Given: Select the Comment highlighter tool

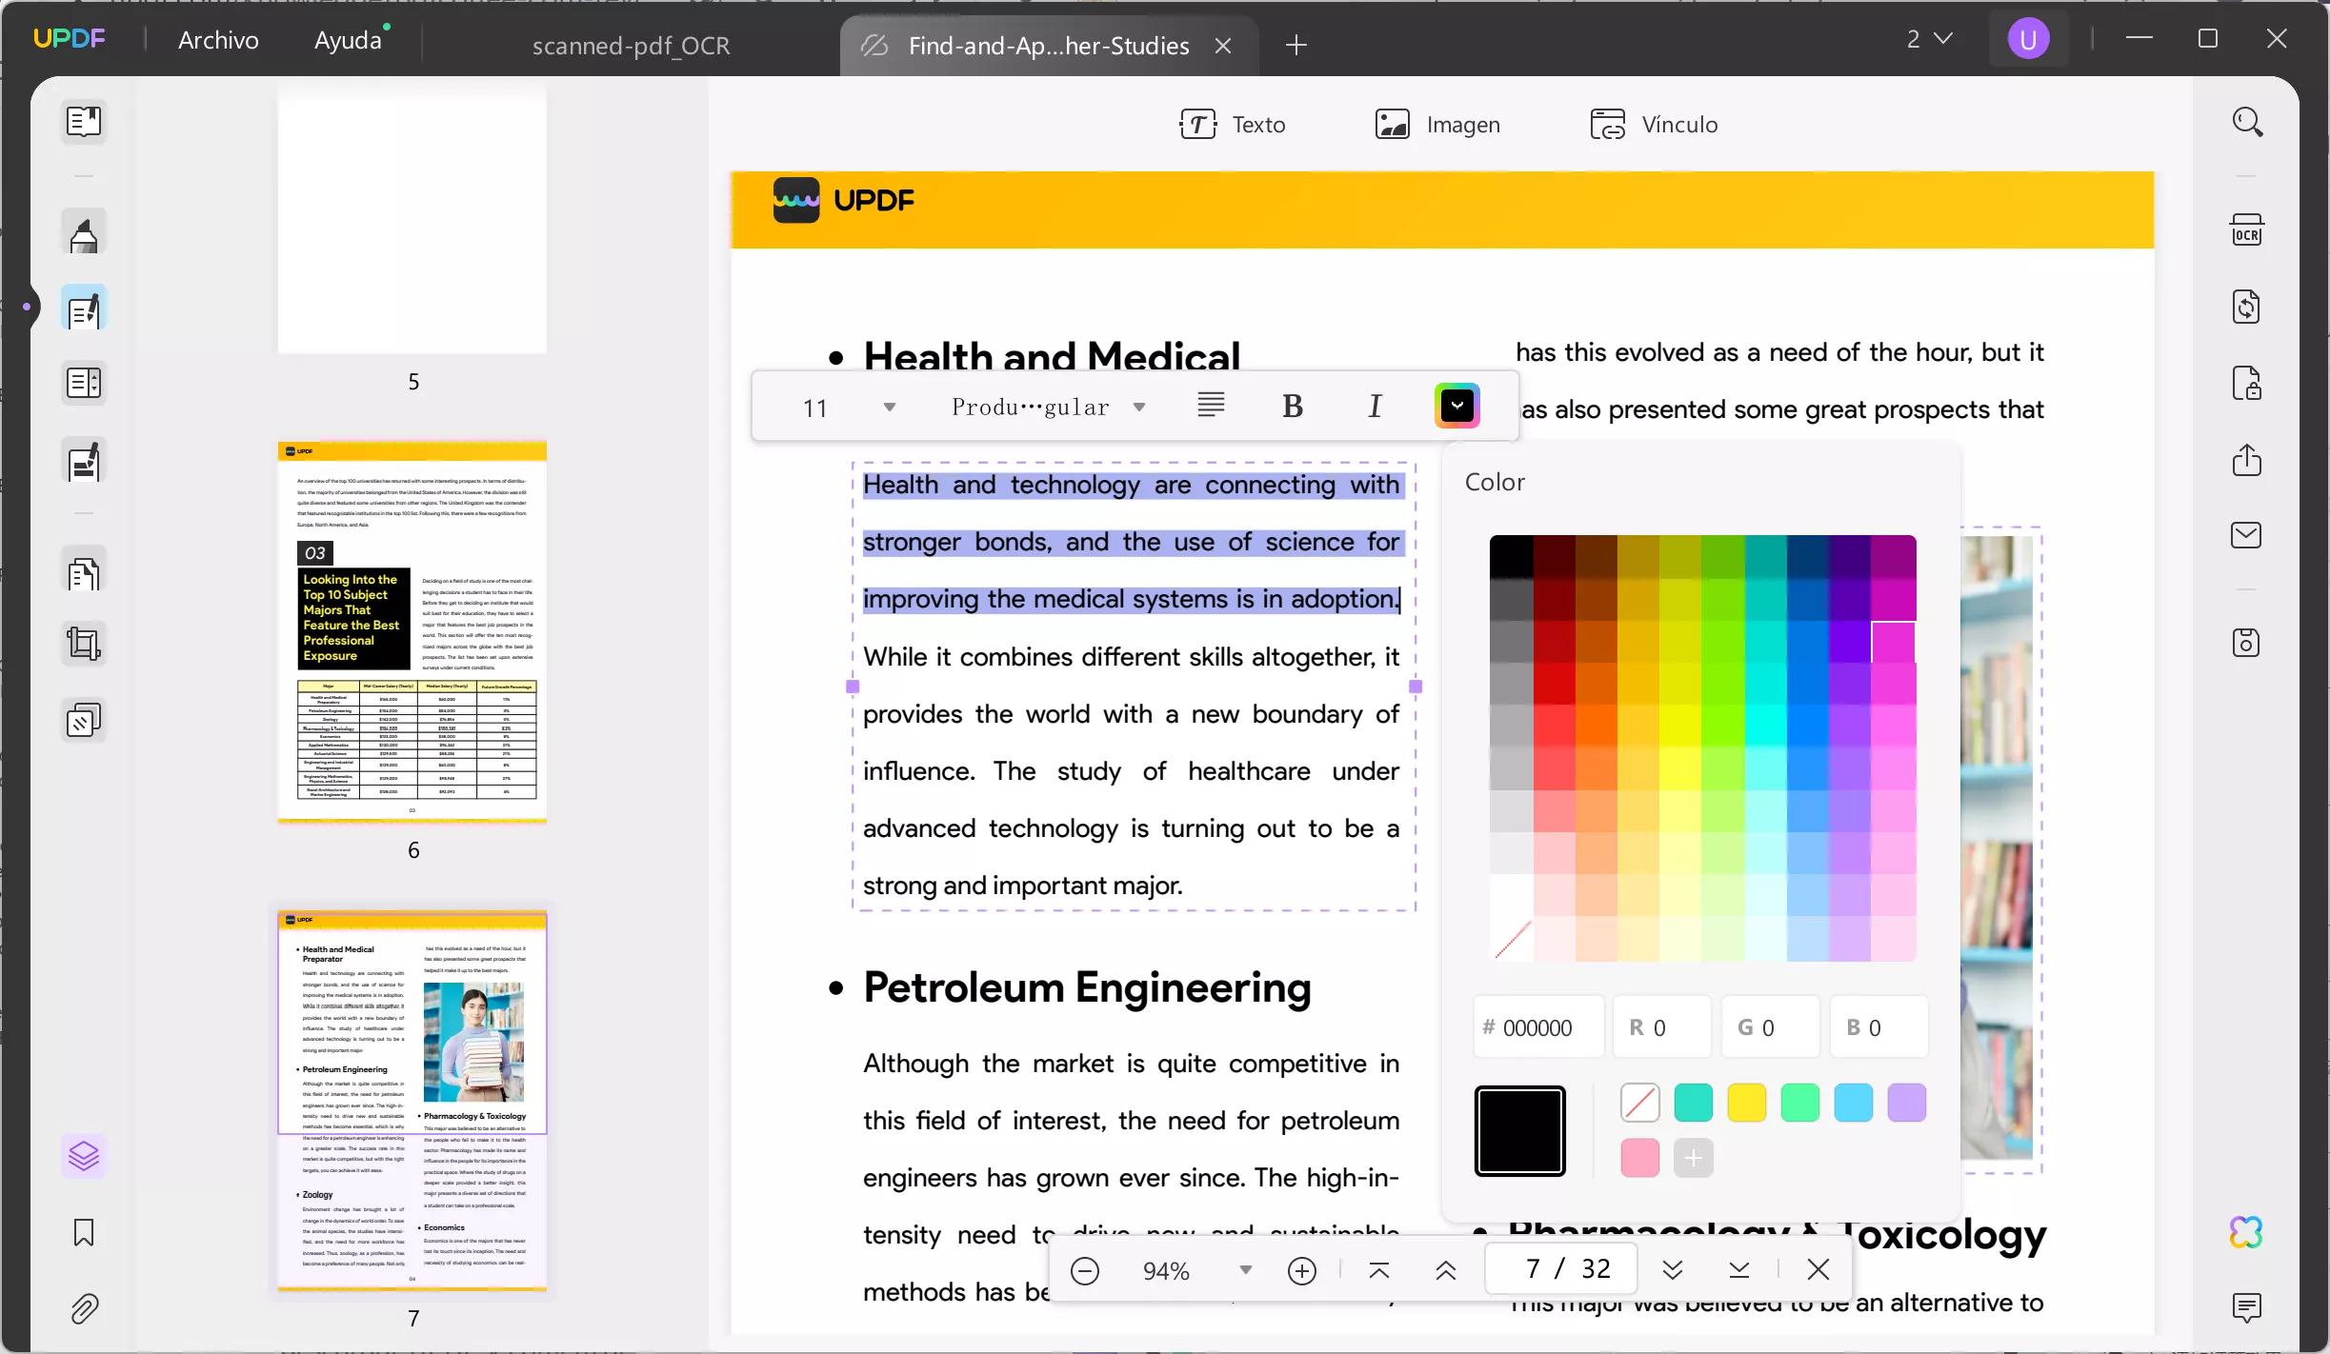Looking at the screenshot, I should (84, 233).
